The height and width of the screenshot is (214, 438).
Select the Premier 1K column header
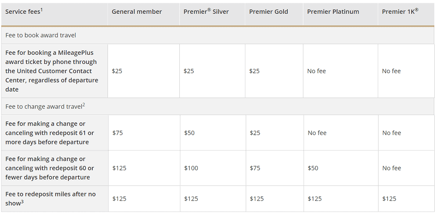(x=400, y=12)
